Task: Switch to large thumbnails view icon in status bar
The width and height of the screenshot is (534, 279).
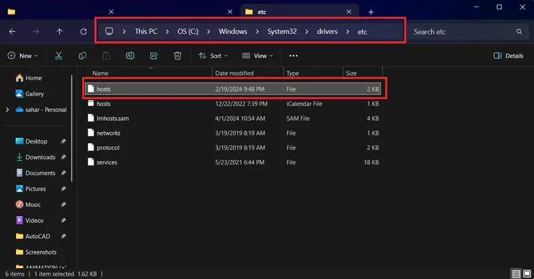Action: tap(527, 274)
